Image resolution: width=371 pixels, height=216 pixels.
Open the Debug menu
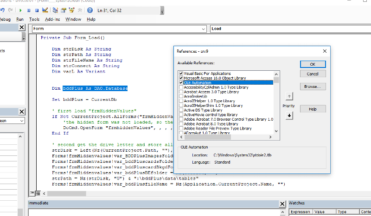tap(5, 19)
